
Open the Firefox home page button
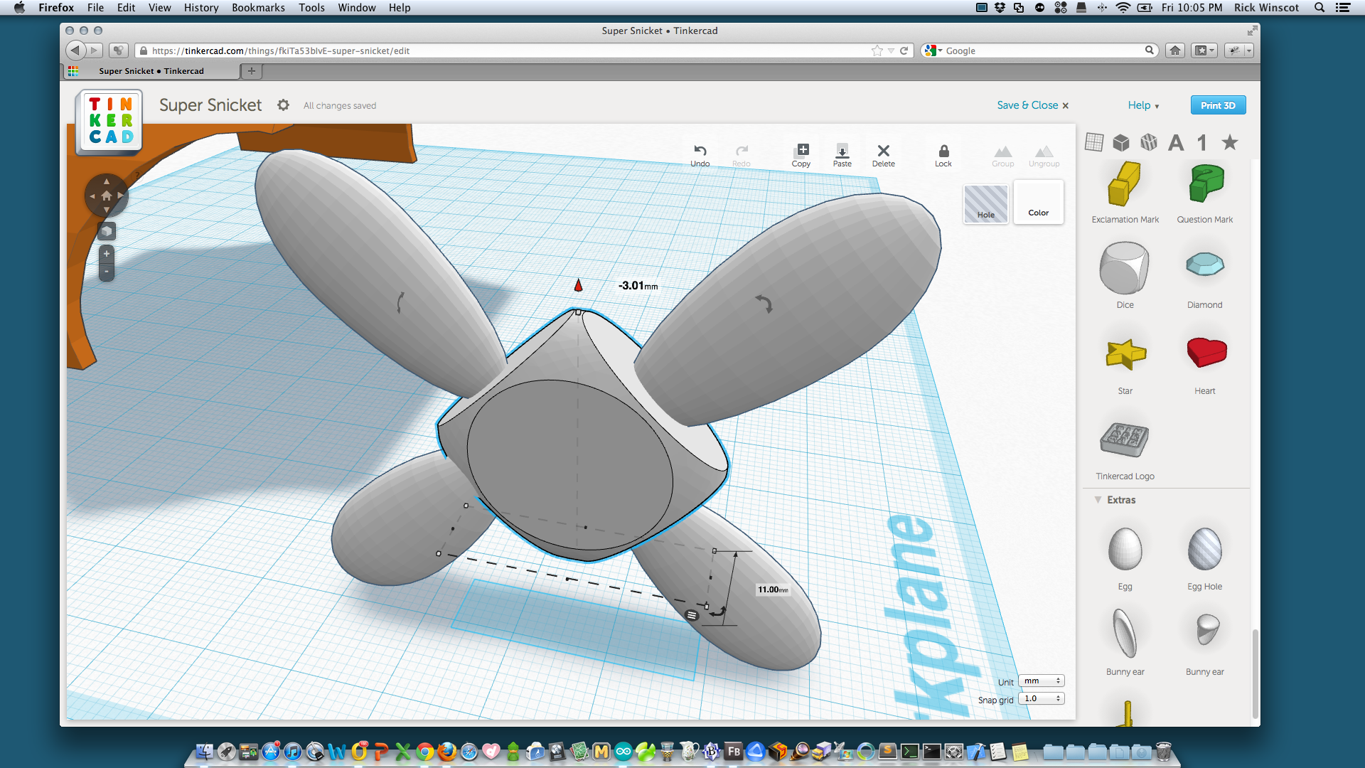pyautogui.click(x=1175, y=50)
